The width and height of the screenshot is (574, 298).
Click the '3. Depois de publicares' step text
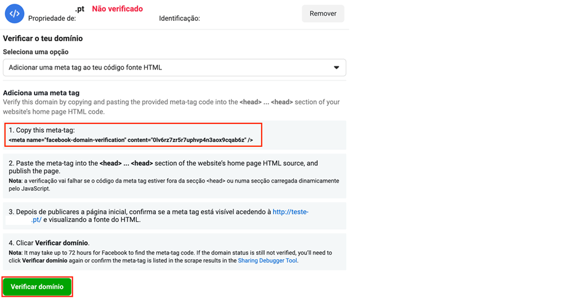(158, 216)
